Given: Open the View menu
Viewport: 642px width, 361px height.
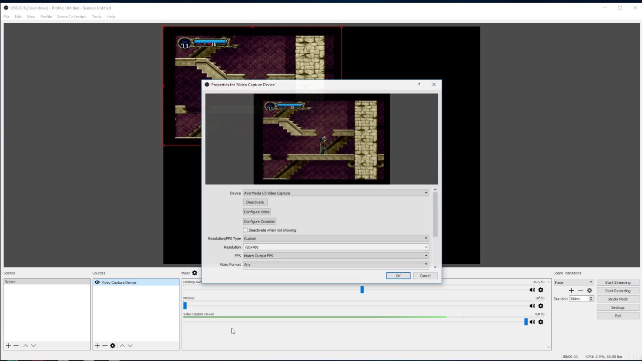Looking at the screenshot, I should click(x=31, y=17).
